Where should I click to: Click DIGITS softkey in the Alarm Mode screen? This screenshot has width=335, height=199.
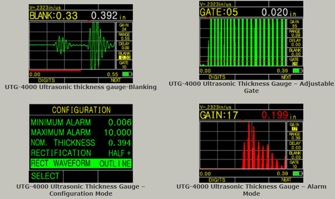(x=217, y=180)
